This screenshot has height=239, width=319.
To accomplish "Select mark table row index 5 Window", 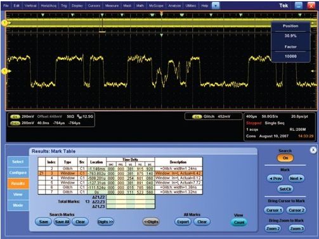I will point(120,182).
